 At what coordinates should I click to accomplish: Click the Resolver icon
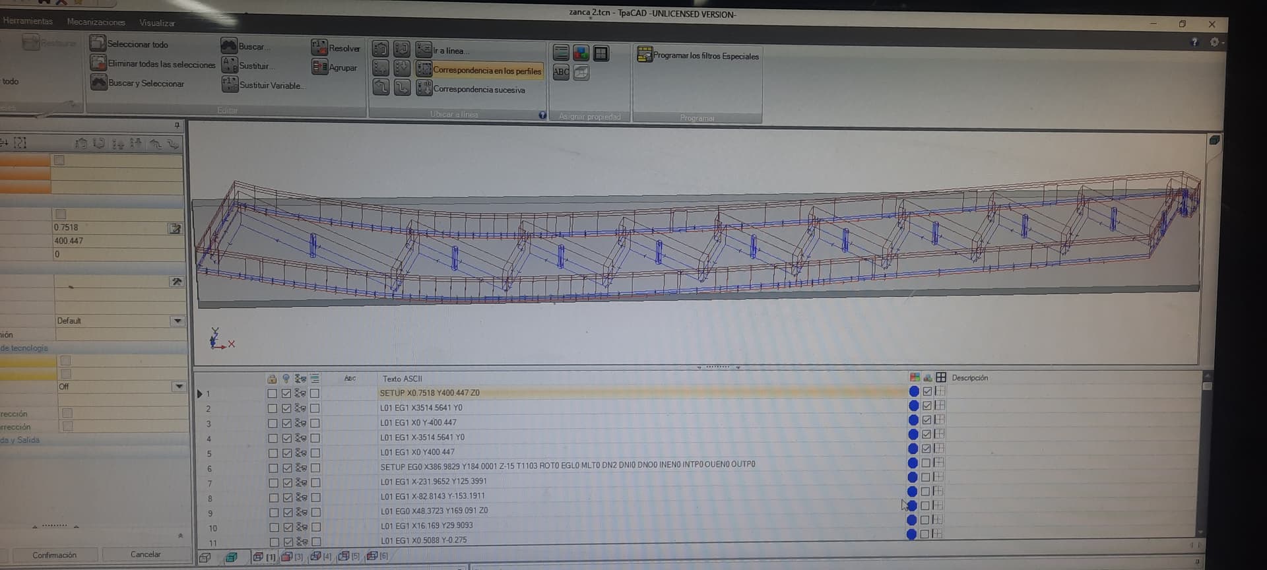(319, 47)
